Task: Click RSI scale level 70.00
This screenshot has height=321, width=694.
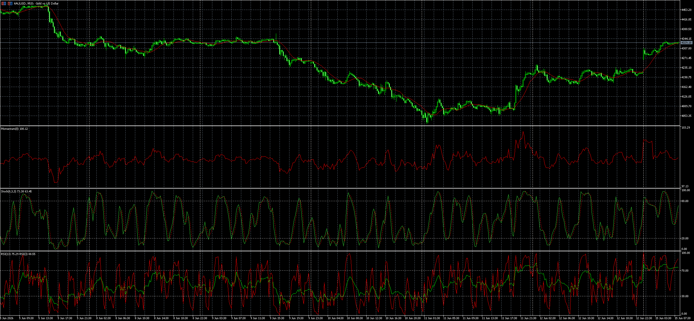Action: [x=685, y=271]
